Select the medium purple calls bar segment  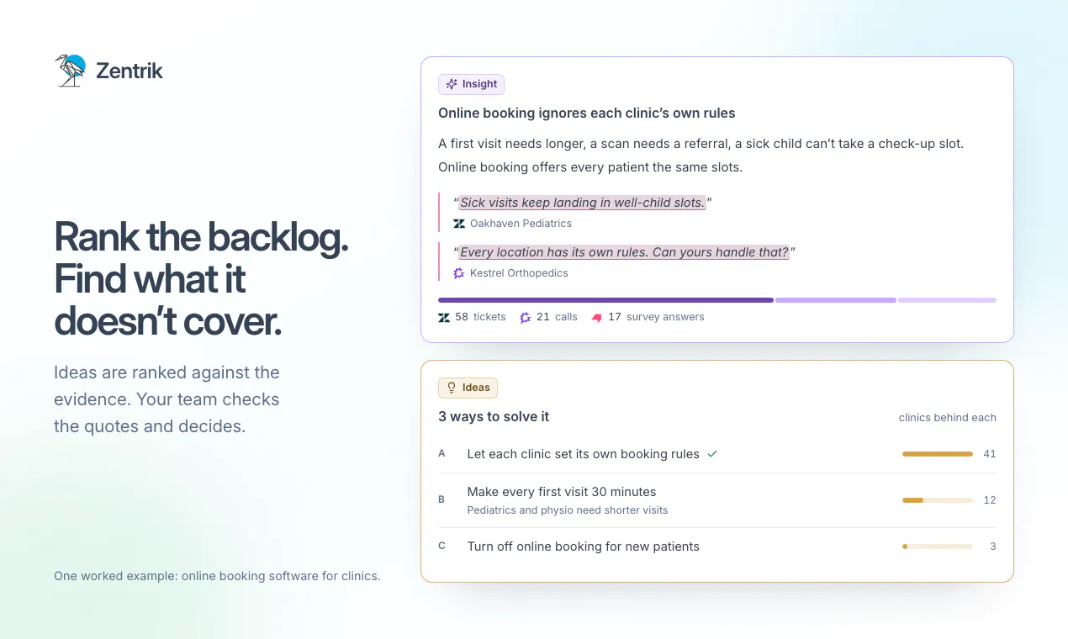tap(836, 300)
